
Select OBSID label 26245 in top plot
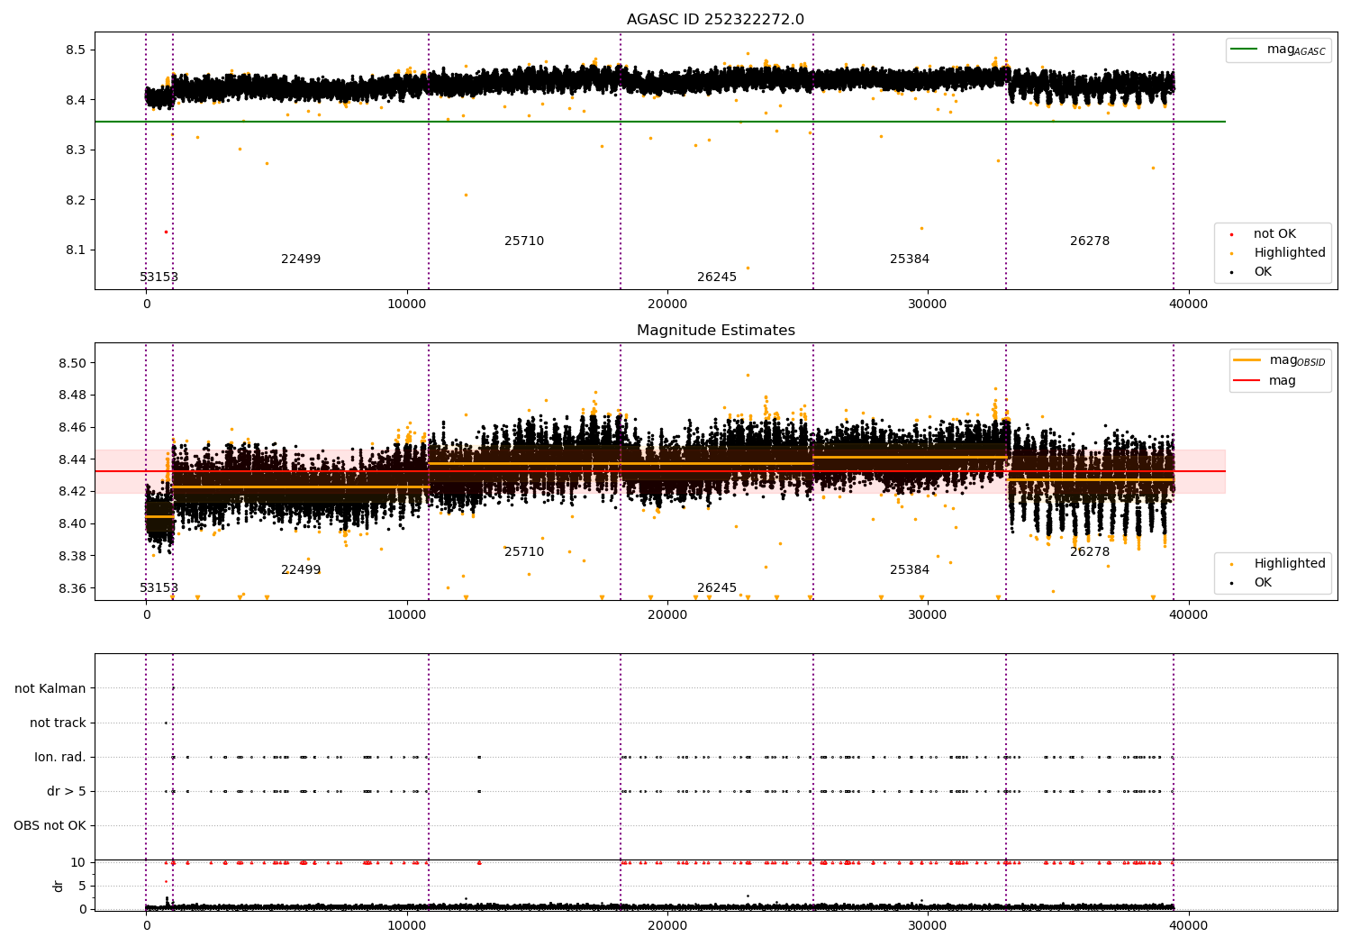click(717, 277)
